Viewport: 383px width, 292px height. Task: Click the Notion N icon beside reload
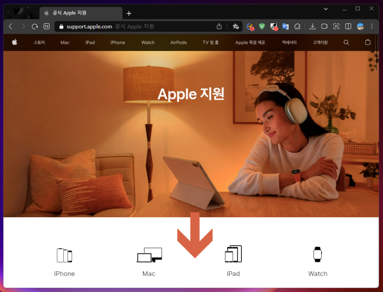(x=46, y=27)
